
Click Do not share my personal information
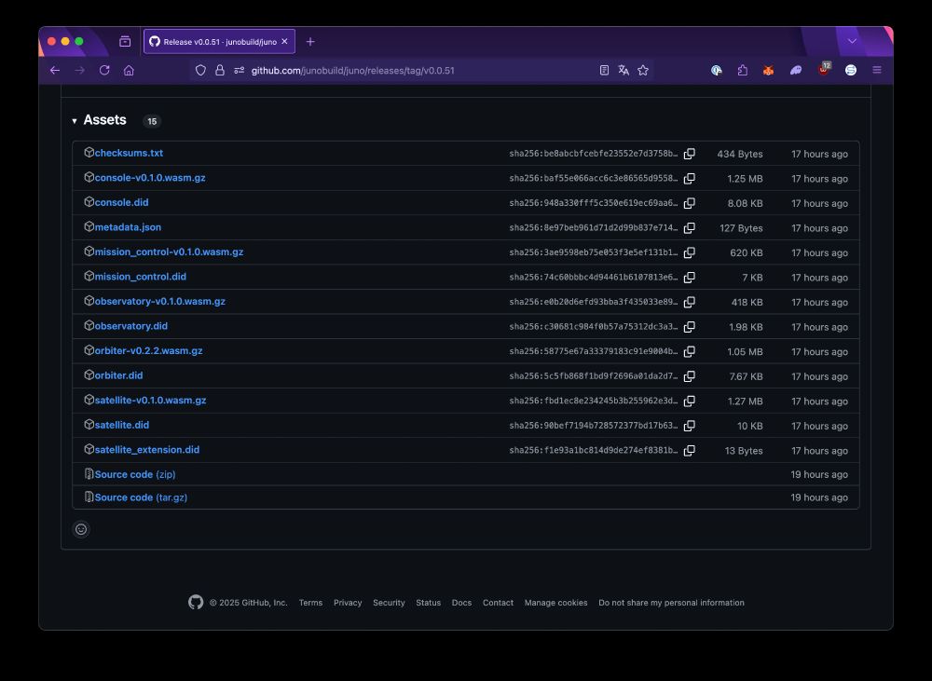(671, 603)
